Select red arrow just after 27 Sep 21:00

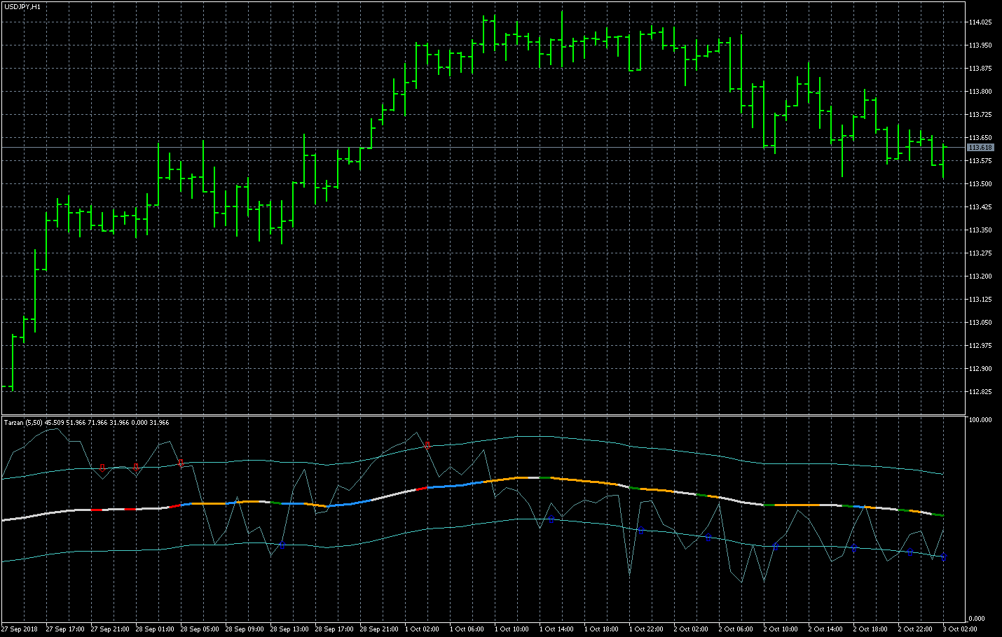(102, 467)
